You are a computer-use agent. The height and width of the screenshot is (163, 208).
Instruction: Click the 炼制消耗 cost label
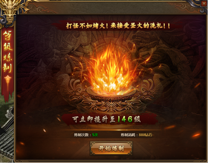(x=128, y=135)
